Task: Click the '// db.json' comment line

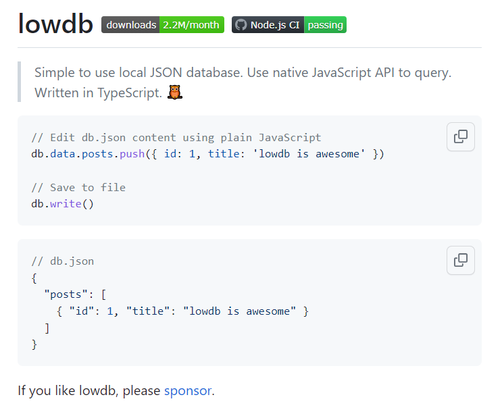Action: click(63, 261)
